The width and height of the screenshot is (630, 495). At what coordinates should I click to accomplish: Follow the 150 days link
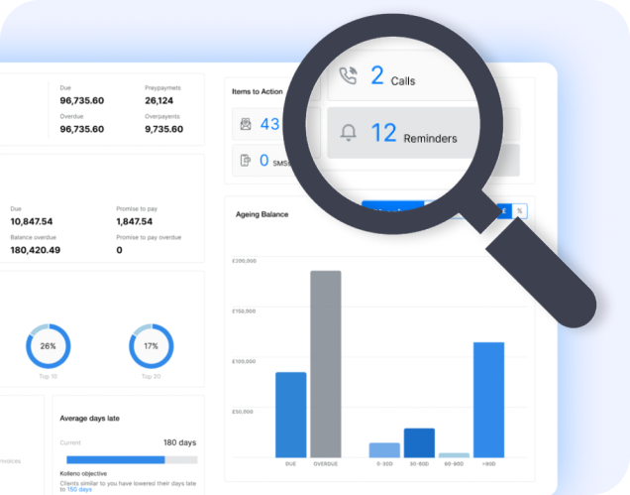click(x=78, y=489)
